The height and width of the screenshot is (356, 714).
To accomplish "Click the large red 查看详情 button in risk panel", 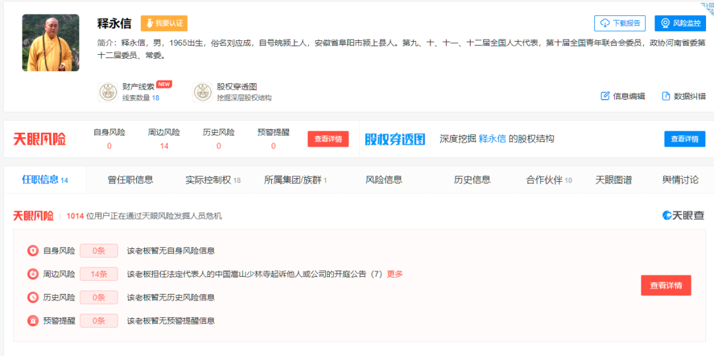I will click(666, 285).
